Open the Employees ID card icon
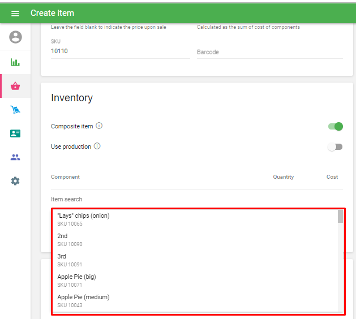 [15, 133]
